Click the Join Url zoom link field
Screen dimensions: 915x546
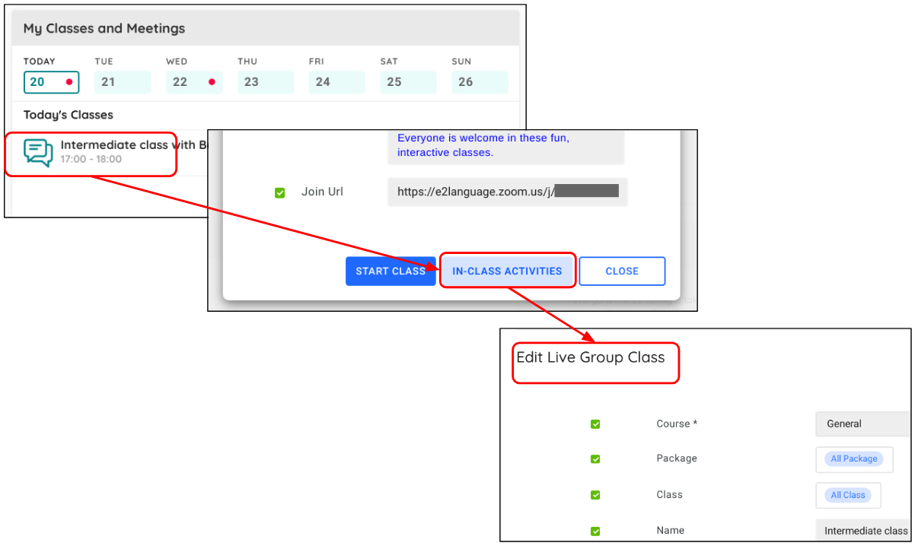tap(507, 192)
